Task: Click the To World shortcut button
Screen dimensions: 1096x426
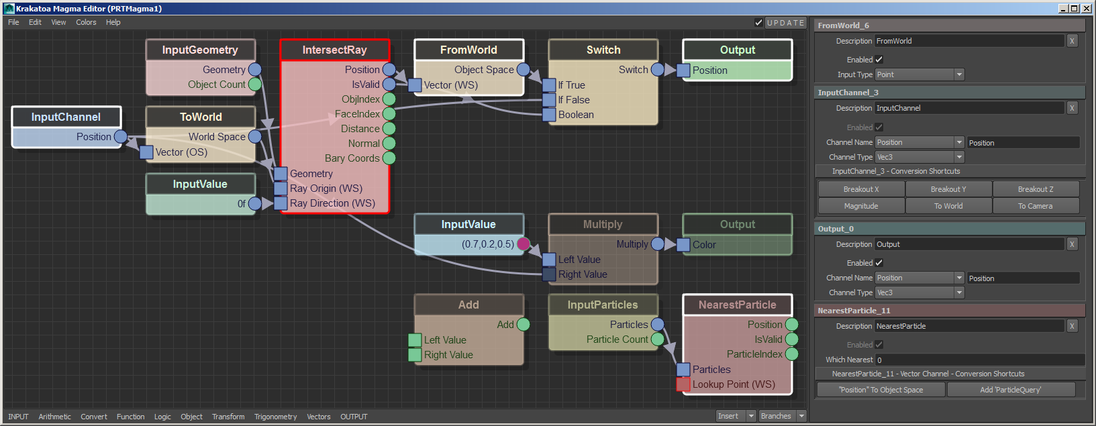Action: [948, 206]
